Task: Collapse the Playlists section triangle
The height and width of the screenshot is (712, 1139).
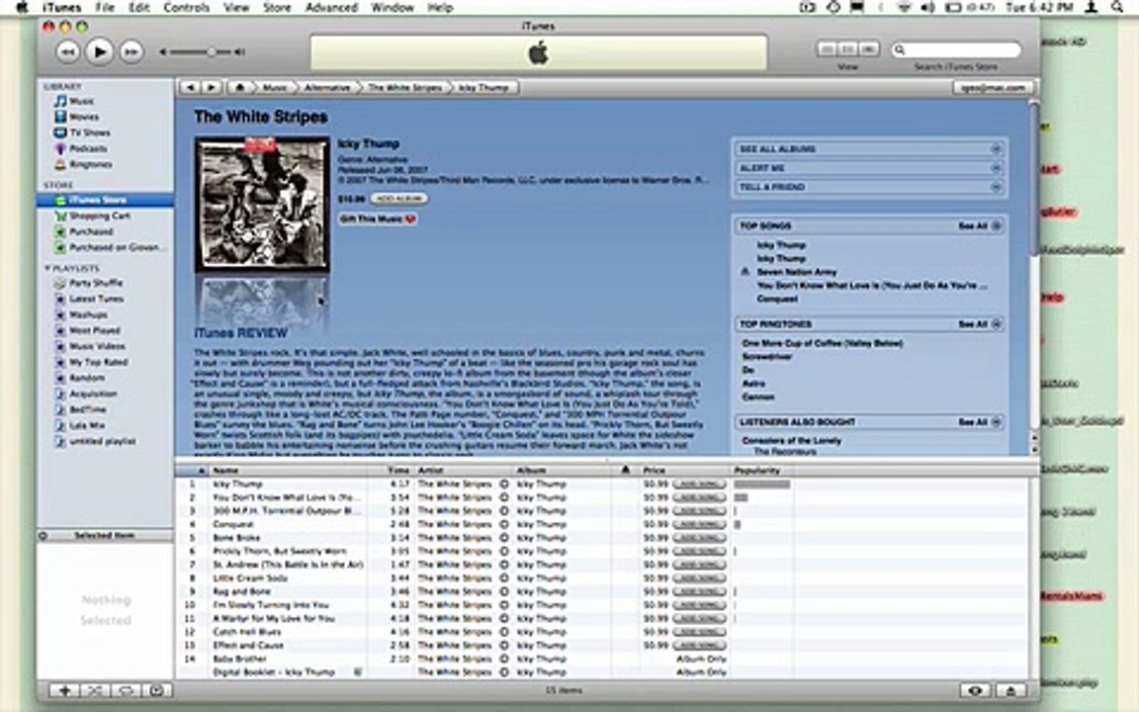Action: click(47, 268)
